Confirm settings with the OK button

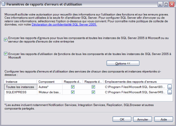pos(122,119)
